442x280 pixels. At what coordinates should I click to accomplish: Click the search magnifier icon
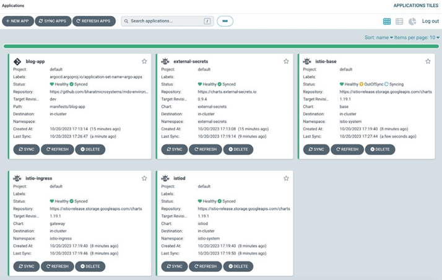pyautogui.click(x=126, y=21)
